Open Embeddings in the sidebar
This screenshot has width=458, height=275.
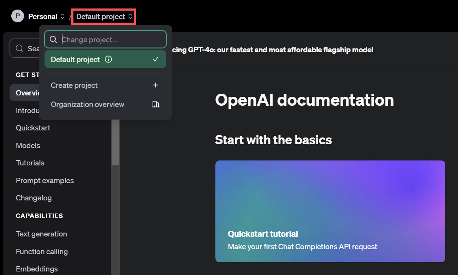pos(37,269)
